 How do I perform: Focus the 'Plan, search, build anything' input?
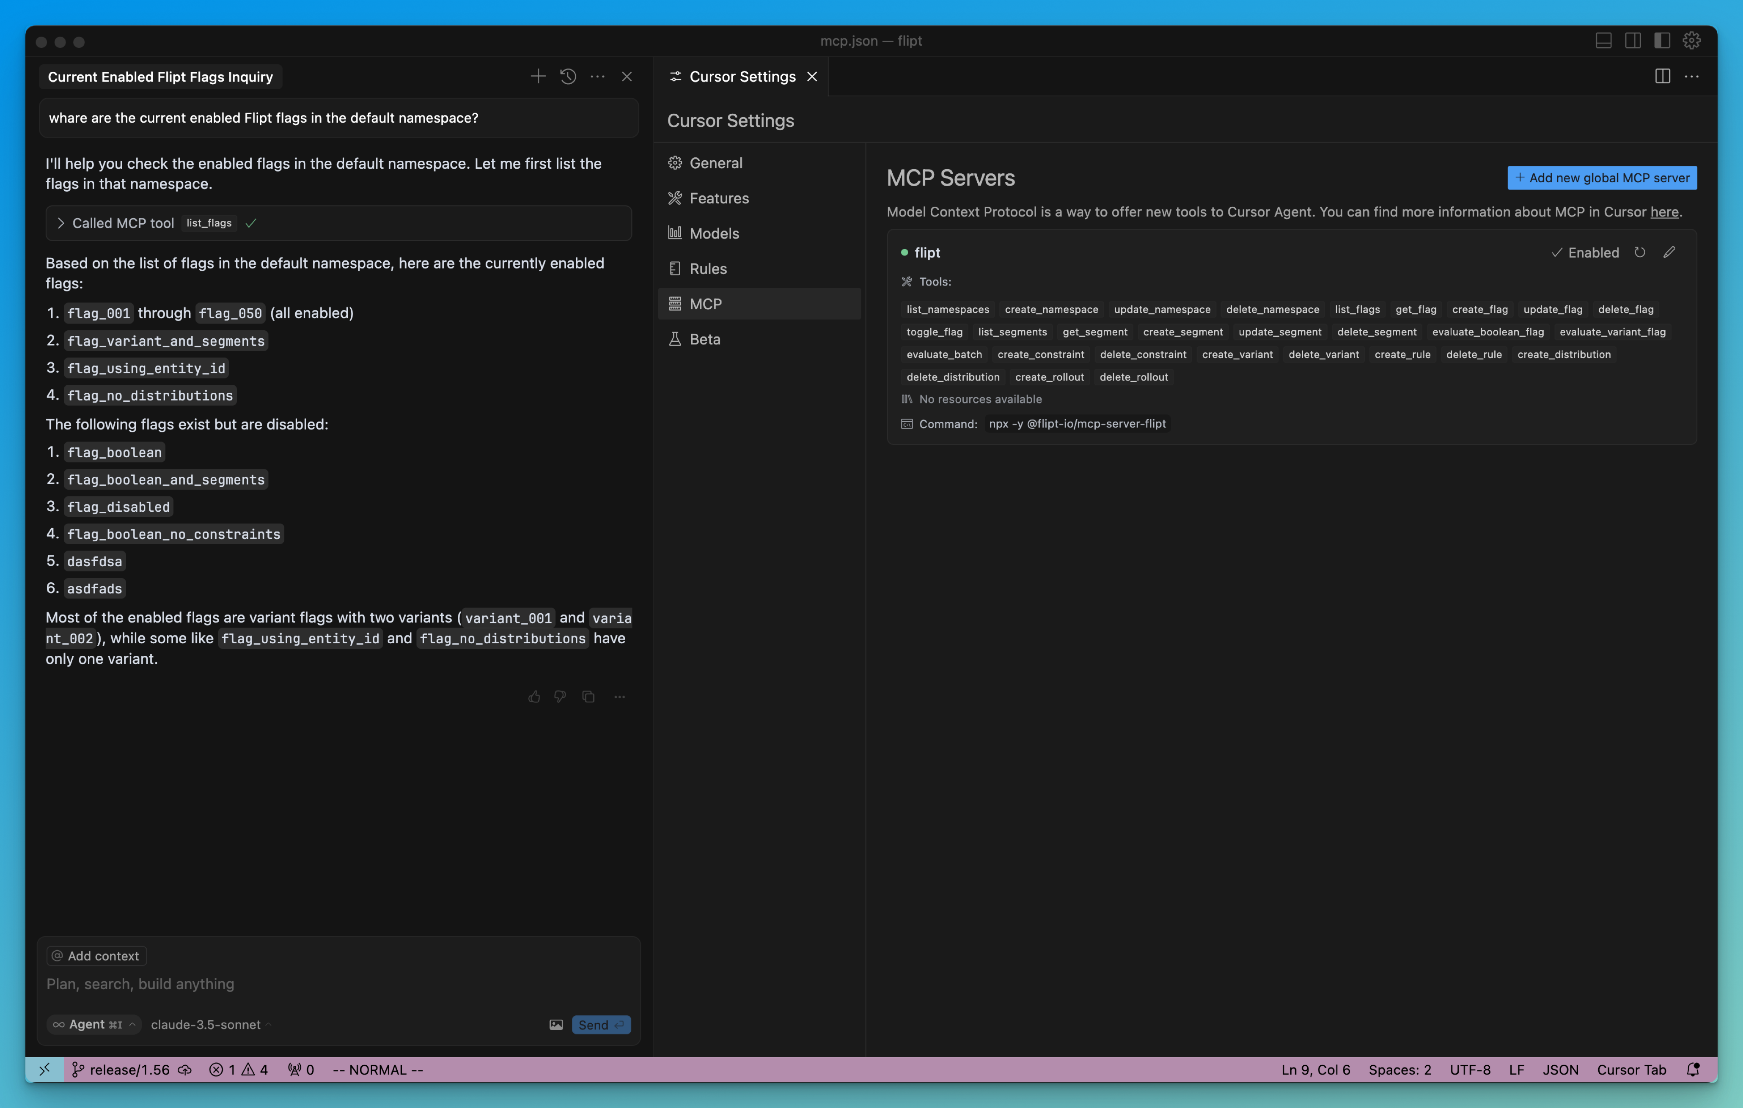coord(289,984)
